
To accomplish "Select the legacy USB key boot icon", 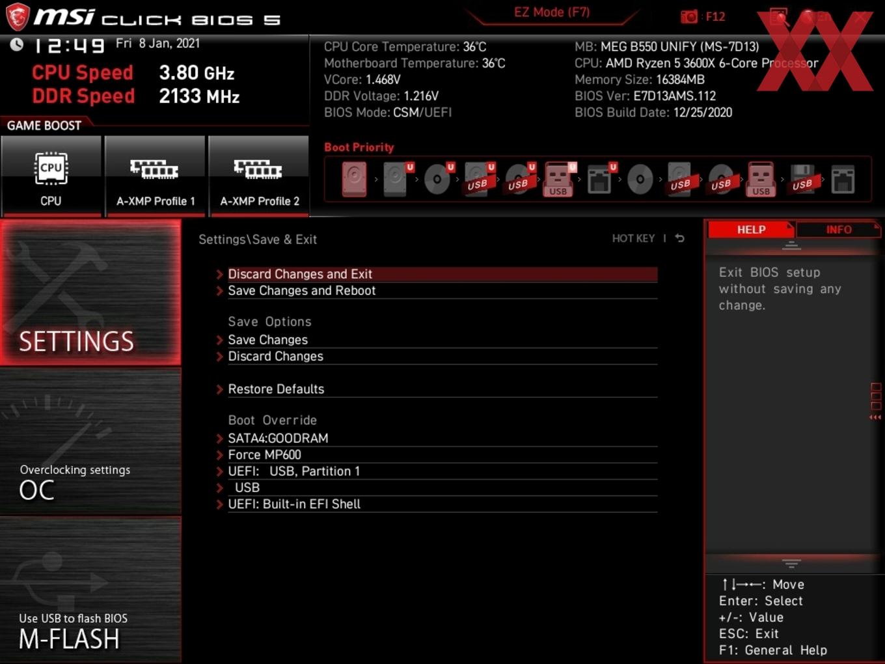I will 761,179.
